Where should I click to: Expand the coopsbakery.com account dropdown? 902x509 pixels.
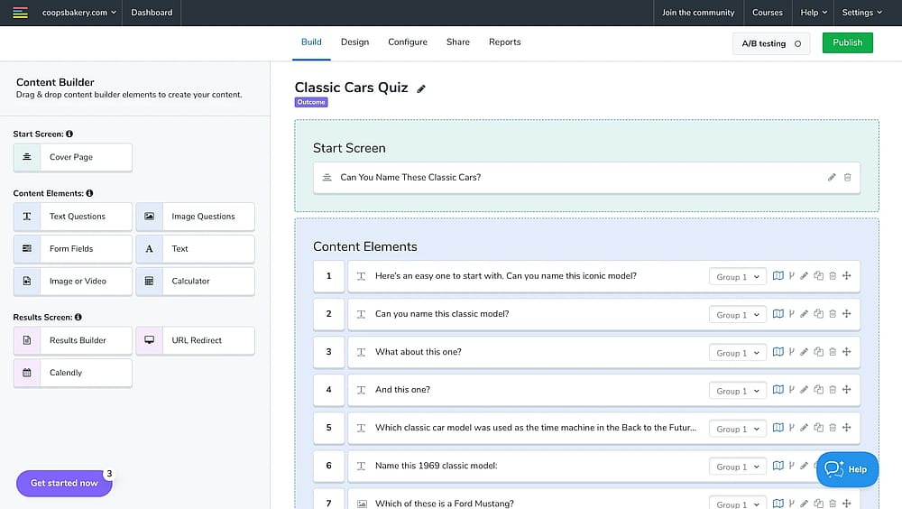(x=78, y=13)
